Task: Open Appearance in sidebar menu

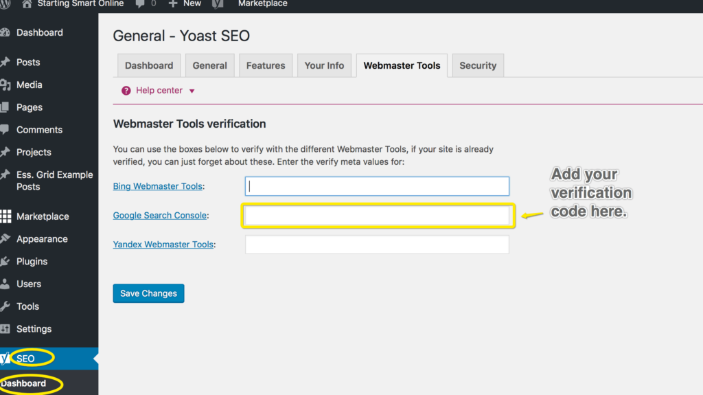Action: pos(42,239)
